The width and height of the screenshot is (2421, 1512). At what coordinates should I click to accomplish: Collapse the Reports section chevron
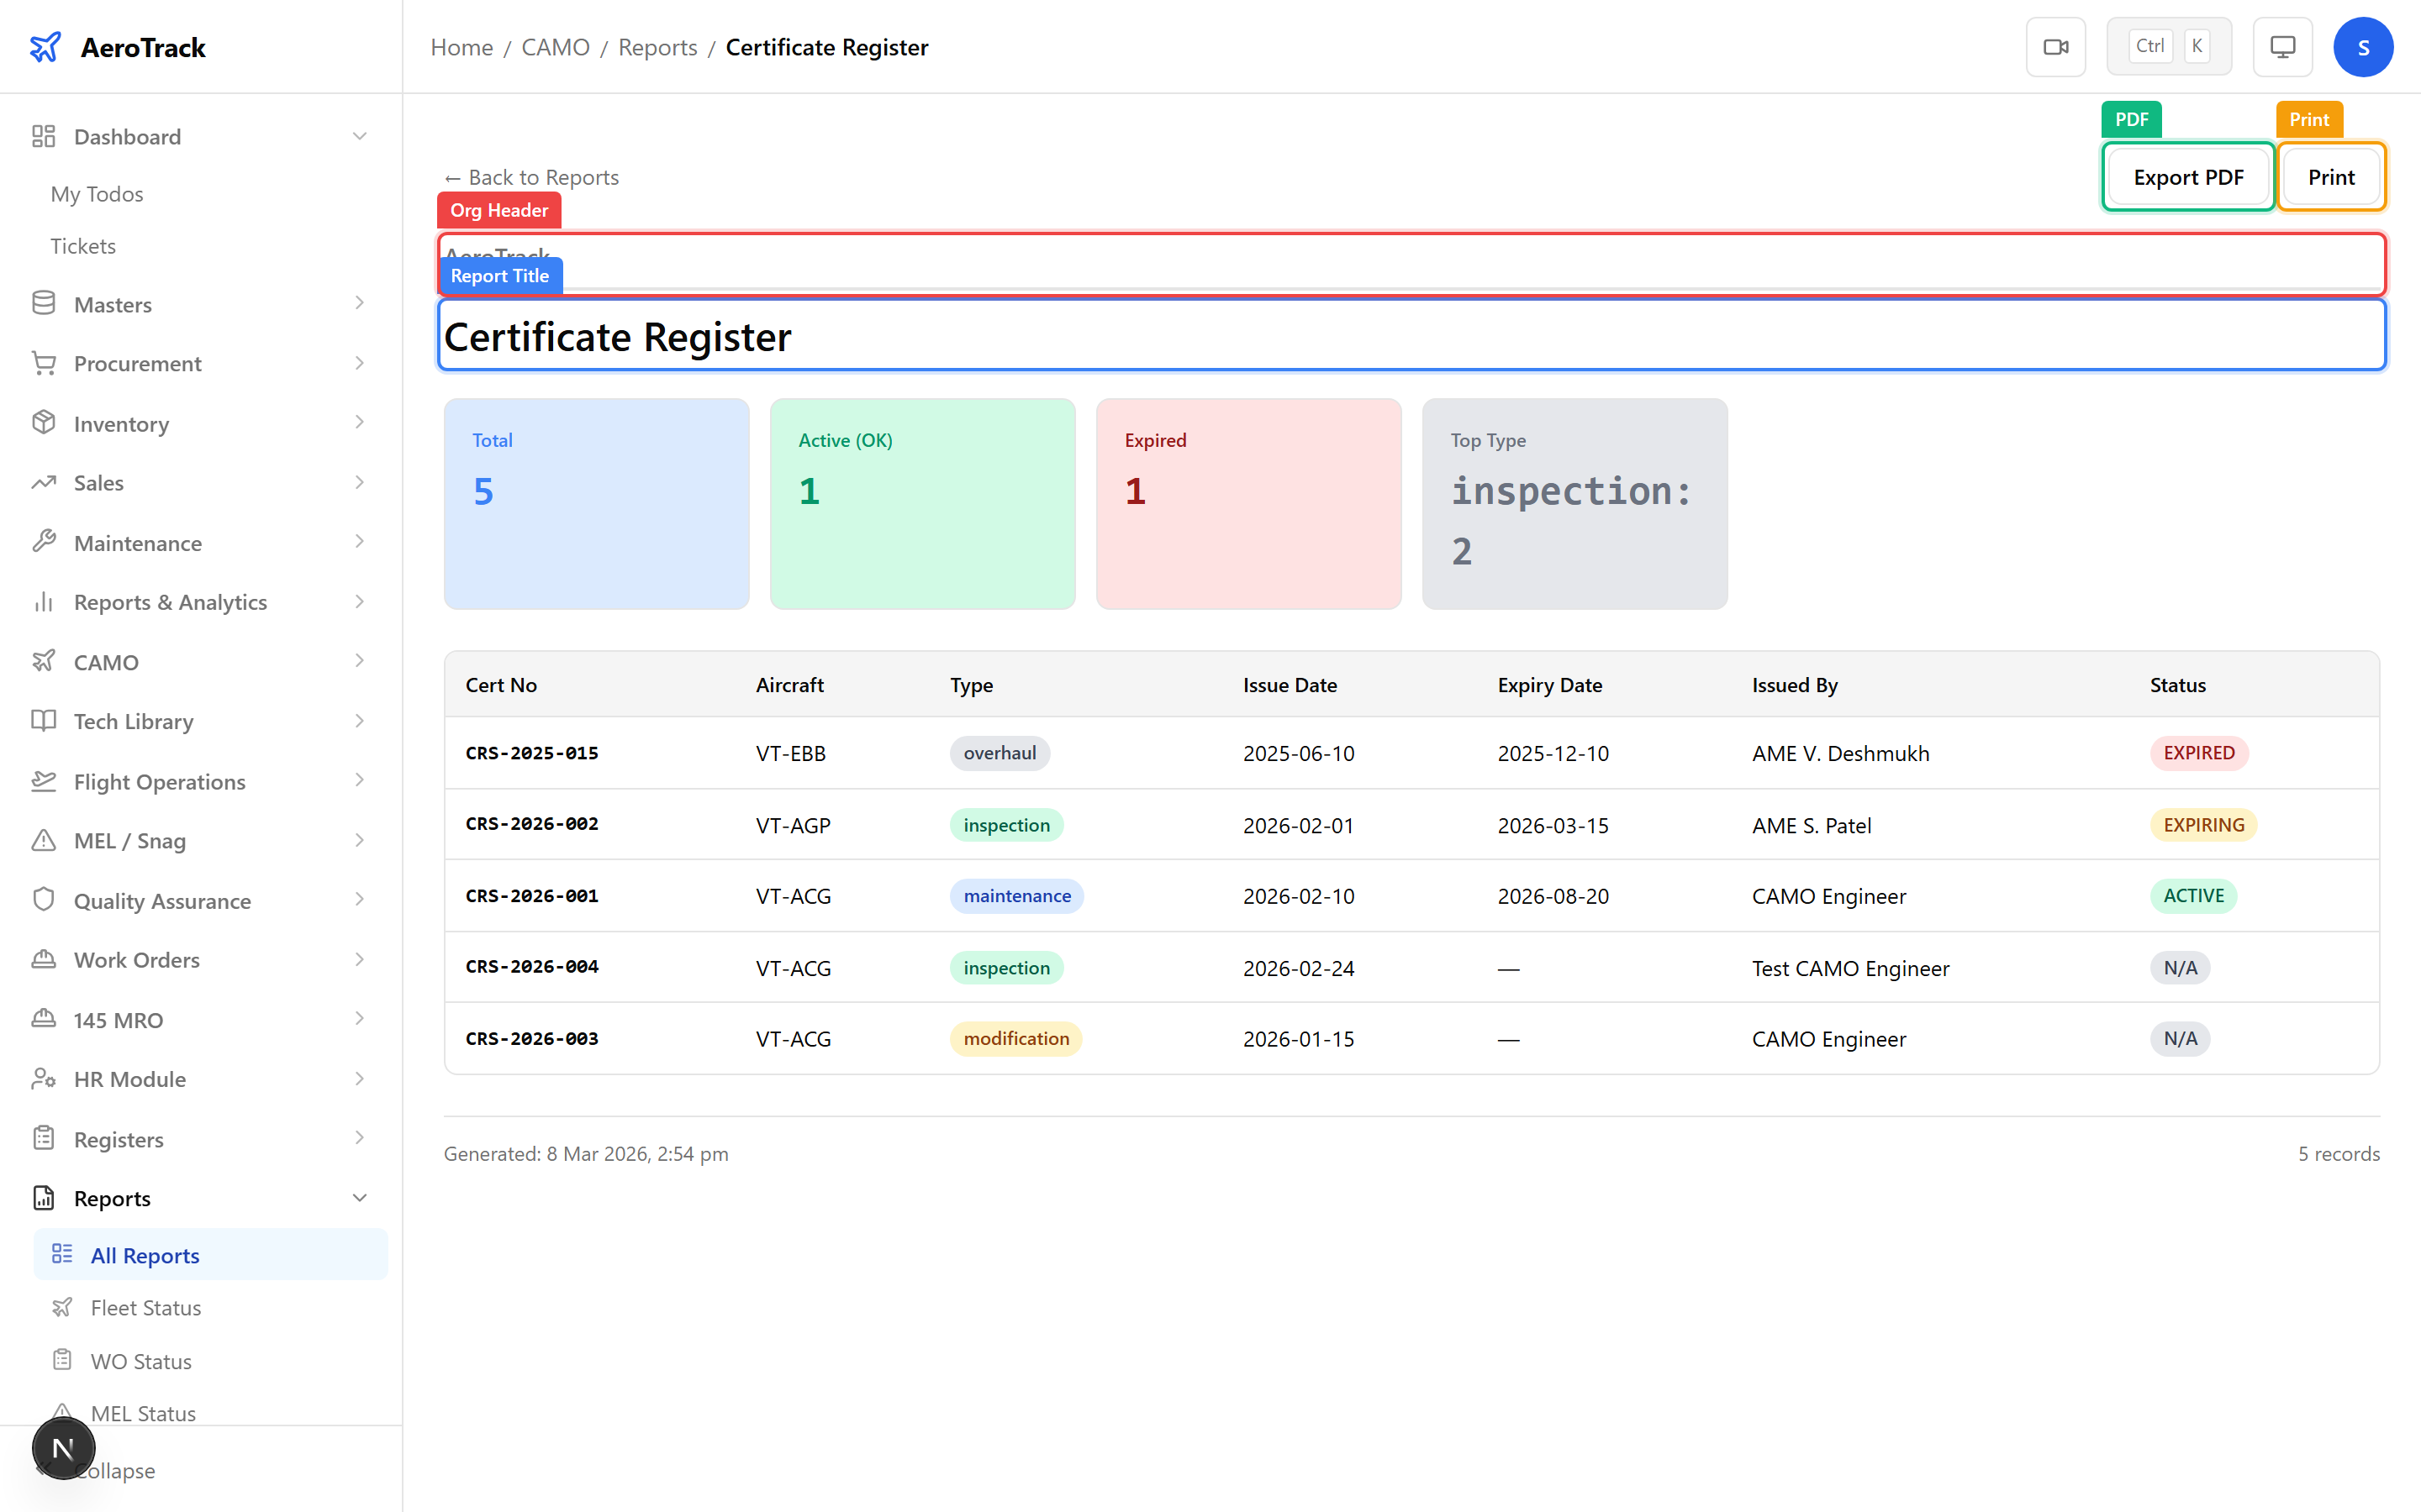pos(360,1197)
